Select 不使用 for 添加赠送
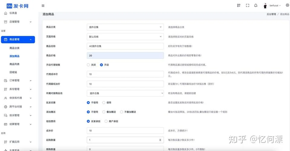Image resolution: width=290 pixels, height=151 pixels. pyautogui.click(x=88, y=112)
